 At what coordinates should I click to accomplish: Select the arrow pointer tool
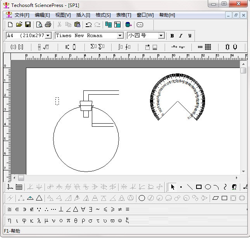tap(173, 187)
